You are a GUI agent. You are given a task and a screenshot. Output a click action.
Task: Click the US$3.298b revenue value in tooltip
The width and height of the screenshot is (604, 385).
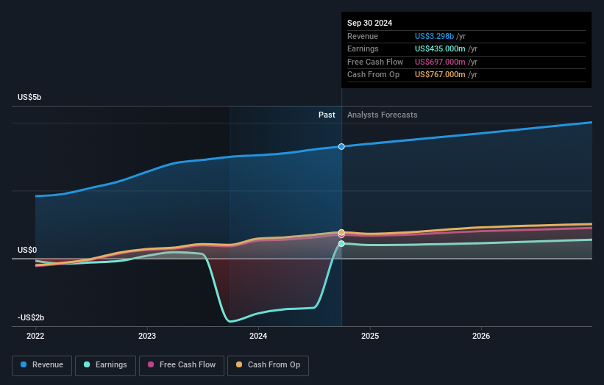(434, 36)
